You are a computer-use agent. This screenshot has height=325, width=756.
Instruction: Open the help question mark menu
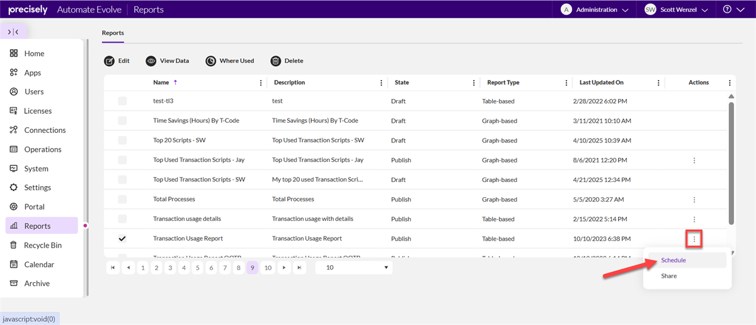pyautogui.click(x=731, y=9)
